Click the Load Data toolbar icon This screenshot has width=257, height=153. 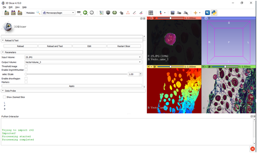click(x=7, y=13)
